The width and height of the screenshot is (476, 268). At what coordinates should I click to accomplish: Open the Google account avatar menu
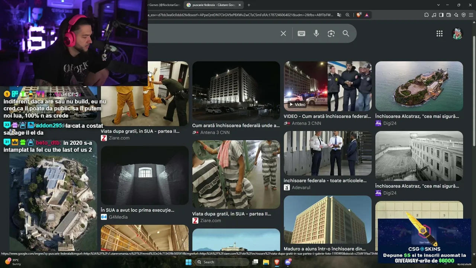click(457, 33)
